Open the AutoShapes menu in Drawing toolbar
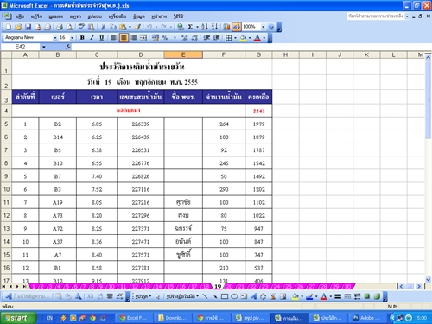 [x=182, y=296]
